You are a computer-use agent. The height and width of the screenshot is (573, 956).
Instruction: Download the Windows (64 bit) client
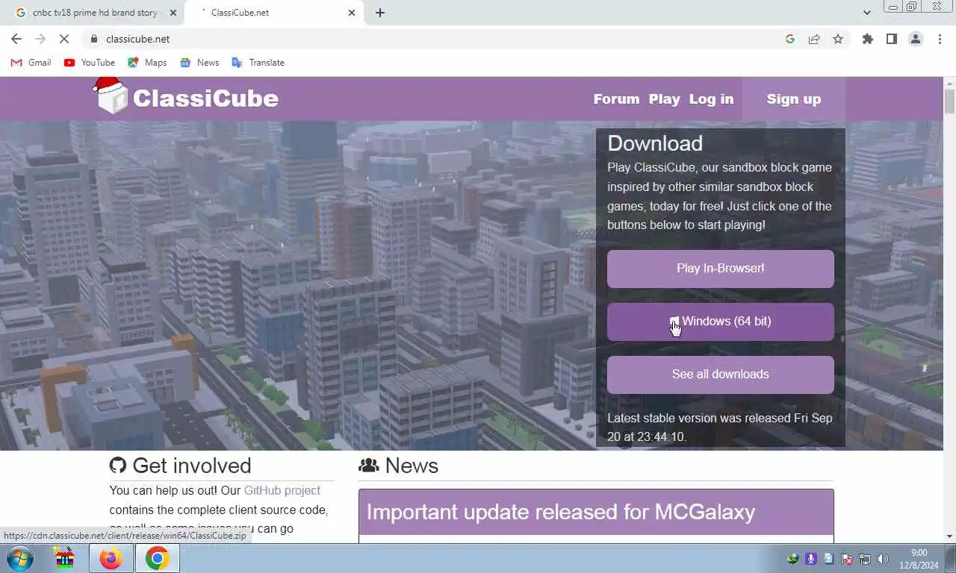point(720,322)
